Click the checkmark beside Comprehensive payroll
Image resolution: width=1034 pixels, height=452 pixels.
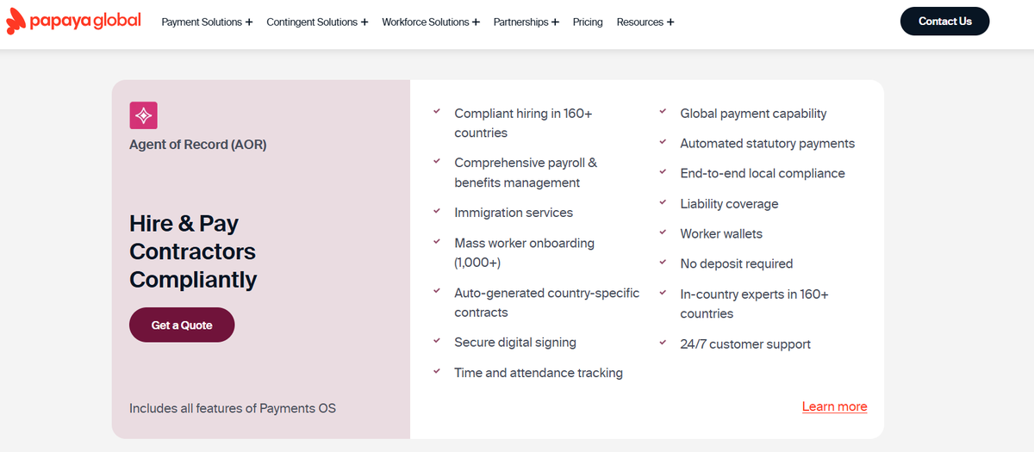437,161
